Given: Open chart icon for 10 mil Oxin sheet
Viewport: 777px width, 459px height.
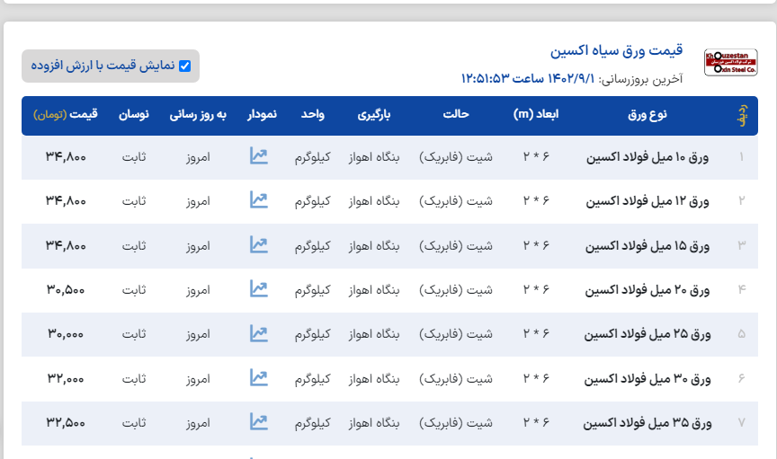Looking at the screenshot, I should 259,156.
